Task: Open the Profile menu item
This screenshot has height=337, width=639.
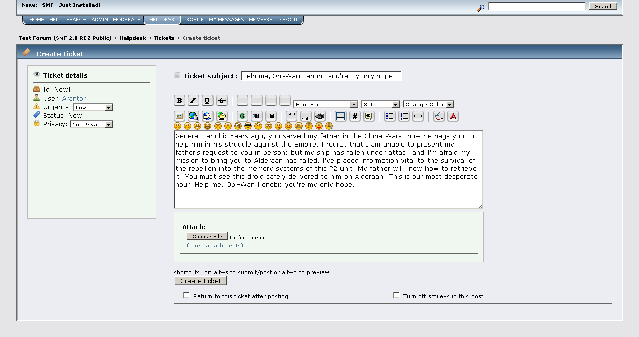Action: (194, 20)
